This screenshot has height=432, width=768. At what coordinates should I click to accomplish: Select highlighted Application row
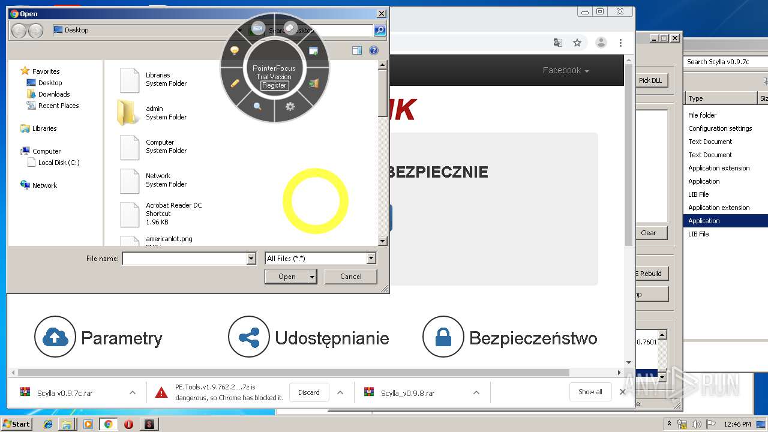click(726, 221)
